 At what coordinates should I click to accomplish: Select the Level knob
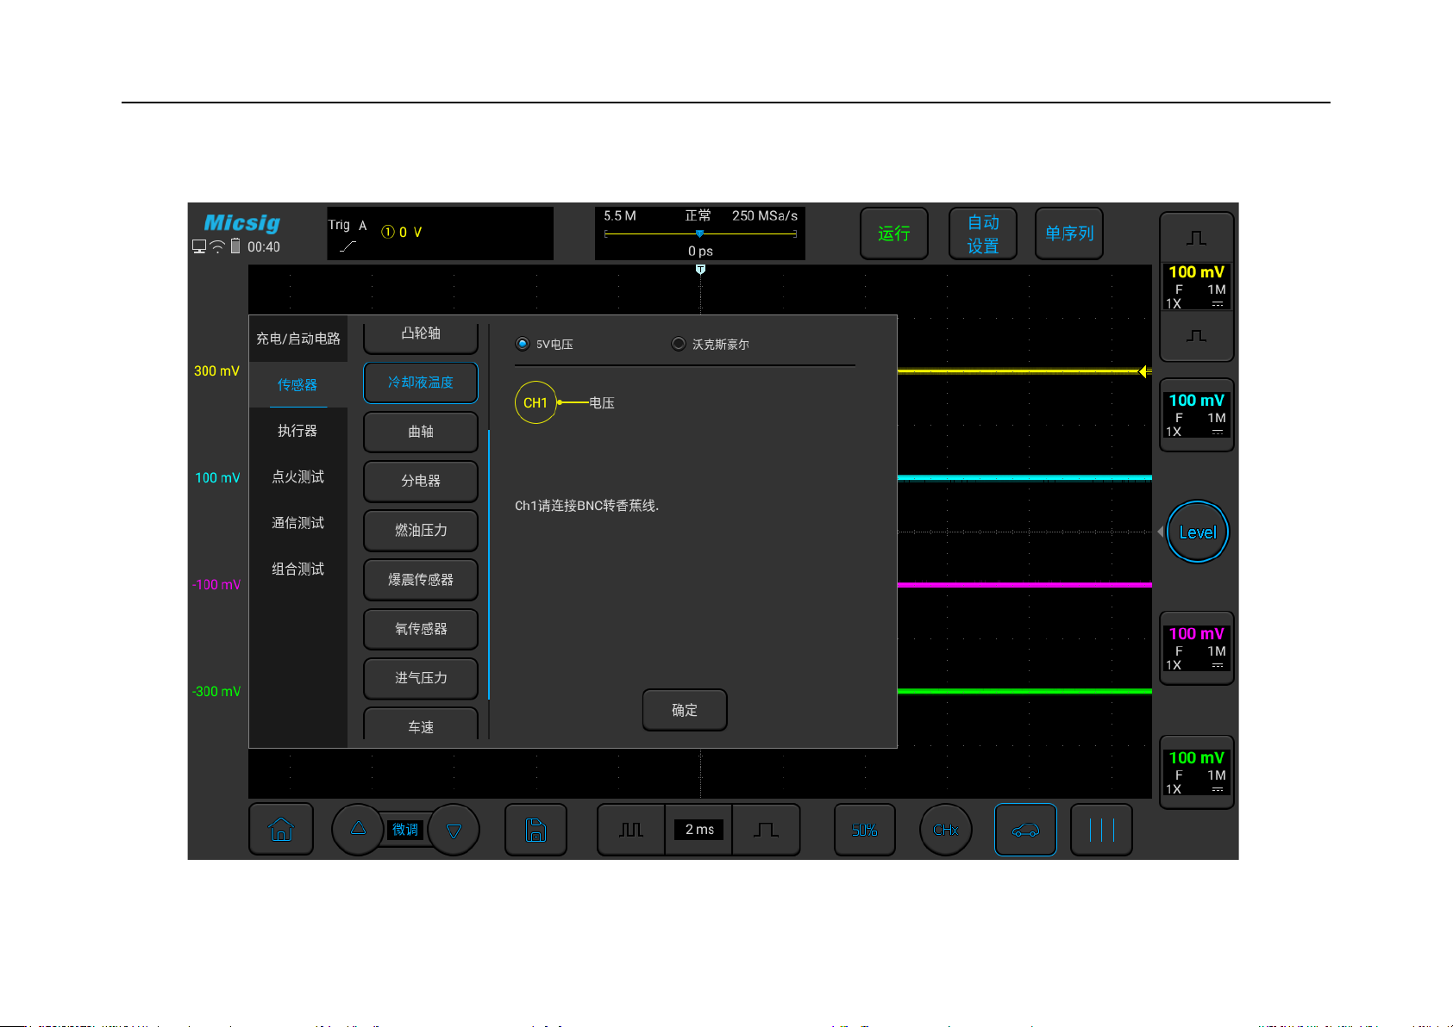click(x=1198, y=532)
